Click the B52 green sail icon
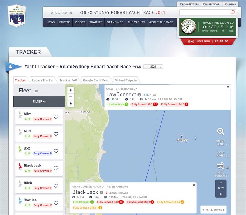 (20, 149)
